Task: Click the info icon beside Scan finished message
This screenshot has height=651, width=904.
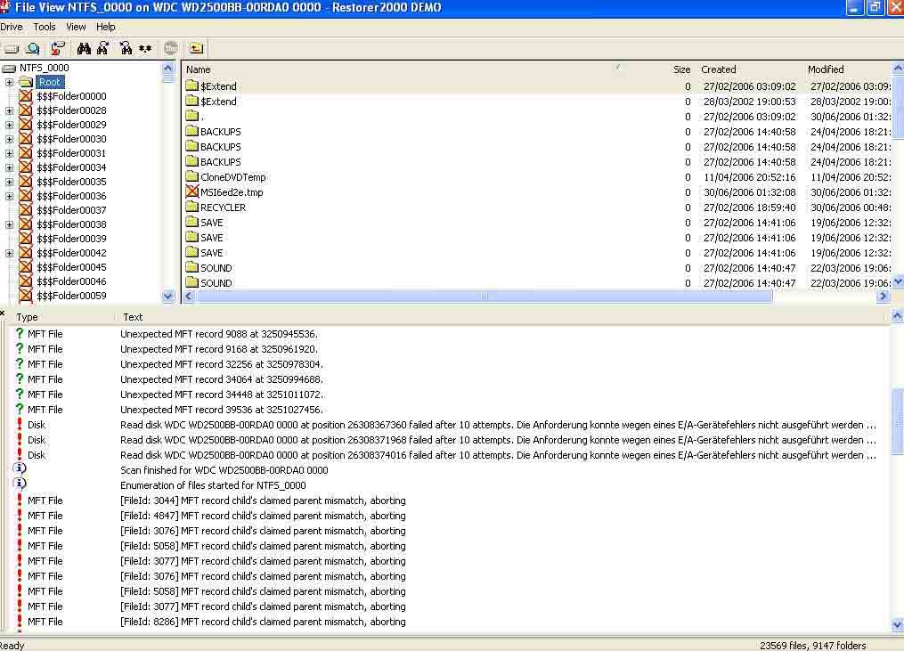Action: coord(20,468)
